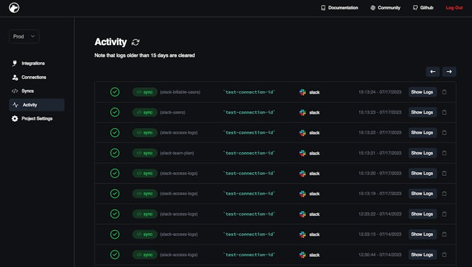Click green success checkmark on slack-billable-users row

pos(115,92)
